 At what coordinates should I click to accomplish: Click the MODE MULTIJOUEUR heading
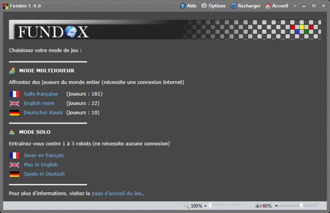click(x=47, y=71)
